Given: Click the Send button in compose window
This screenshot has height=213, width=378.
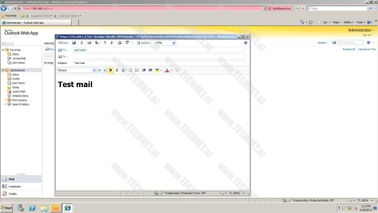Looking at the screenshot, I should 63,43.
